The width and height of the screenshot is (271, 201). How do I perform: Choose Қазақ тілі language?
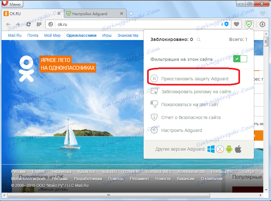86,172
